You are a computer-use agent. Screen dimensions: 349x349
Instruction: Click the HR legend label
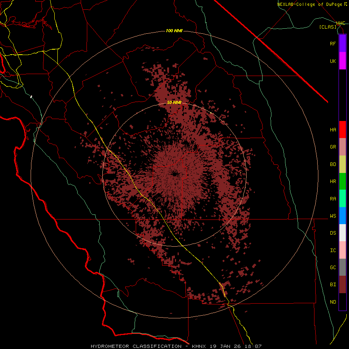coord(333,181)
